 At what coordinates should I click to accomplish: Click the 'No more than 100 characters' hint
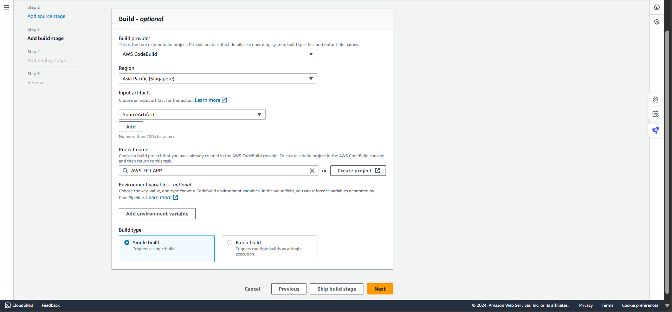click(147, 137)
